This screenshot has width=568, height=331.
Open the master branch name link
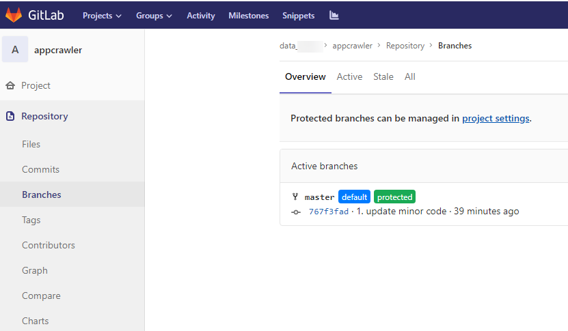(x=319, y=197)
